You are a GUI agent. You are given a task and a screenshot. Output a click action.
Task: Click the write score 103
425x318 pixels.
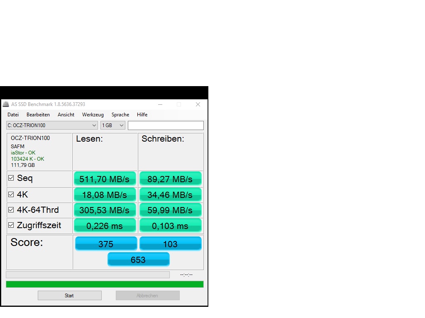coord(171,244)
